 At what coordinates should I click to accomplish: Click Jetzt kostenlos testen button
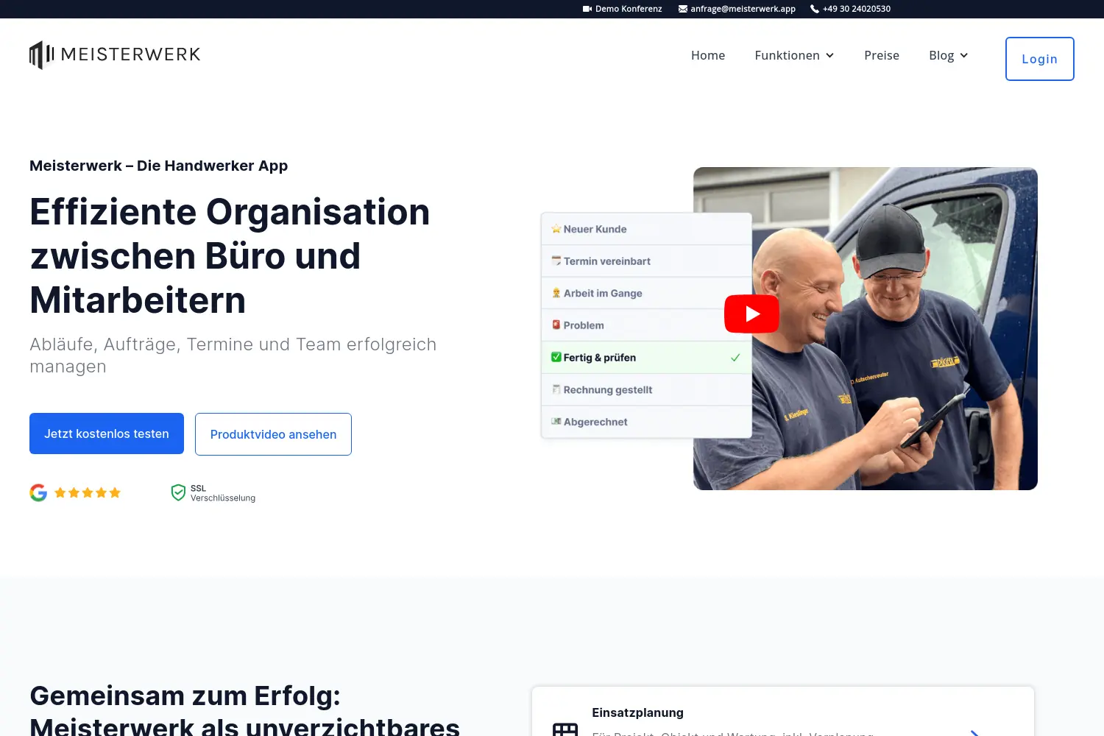(x=107, y=434)
